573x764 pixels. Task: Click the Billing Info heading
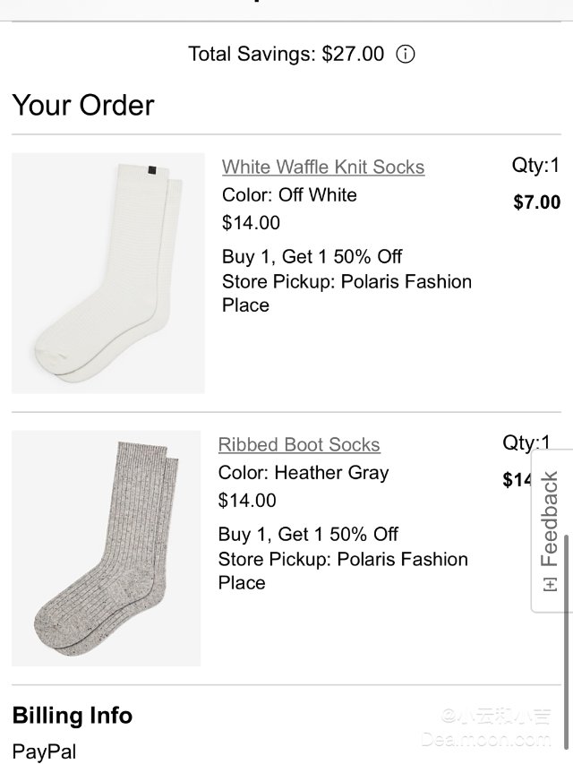click(73, 716)
